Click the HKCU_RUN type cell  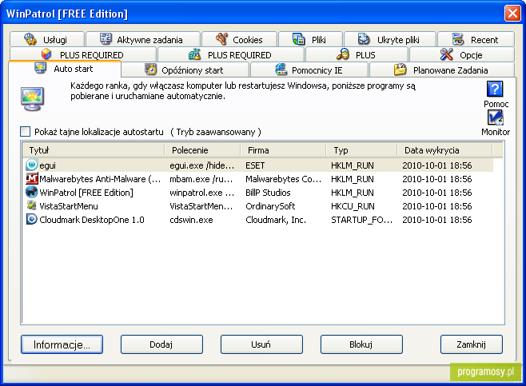353,206
